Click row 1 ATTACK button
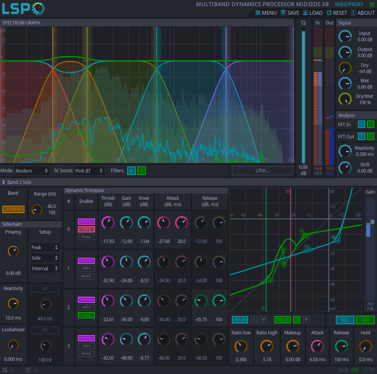377x374 pixels. tap(86, 269)
